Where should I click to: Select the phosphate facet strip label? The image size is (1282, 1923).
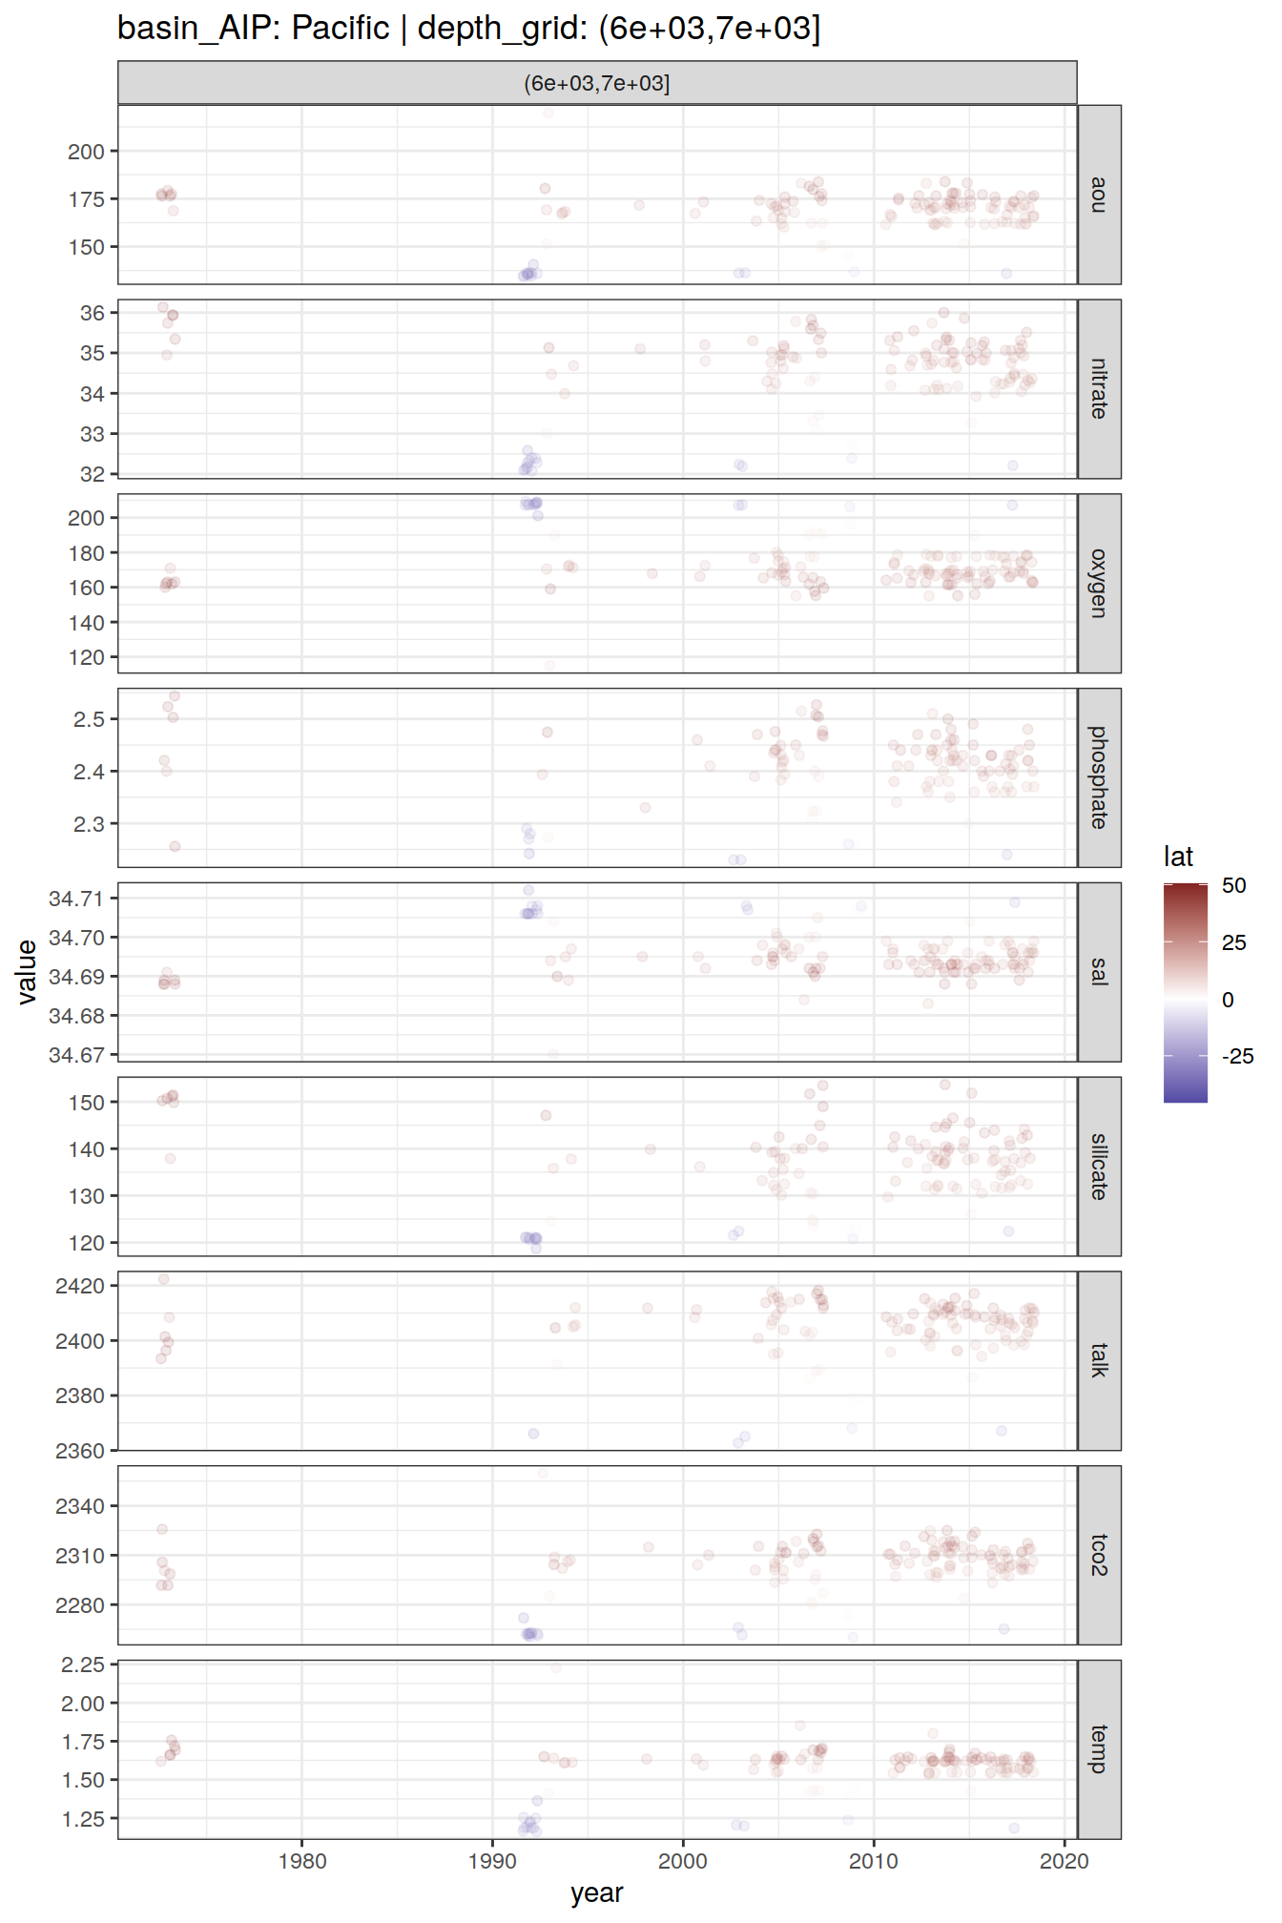pyautogui.click(x=1099, y=777)
